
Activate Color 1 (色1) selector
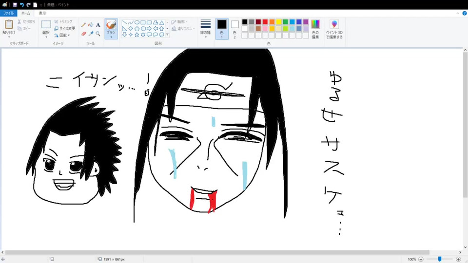tap(222, 29)
